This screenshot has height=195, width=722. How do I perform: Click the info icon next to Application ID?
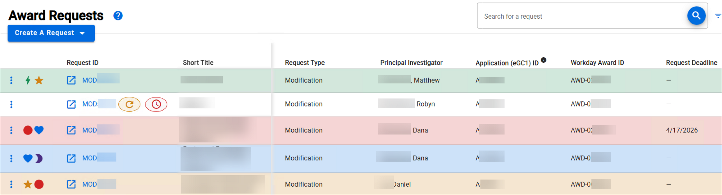pos(543,60)
